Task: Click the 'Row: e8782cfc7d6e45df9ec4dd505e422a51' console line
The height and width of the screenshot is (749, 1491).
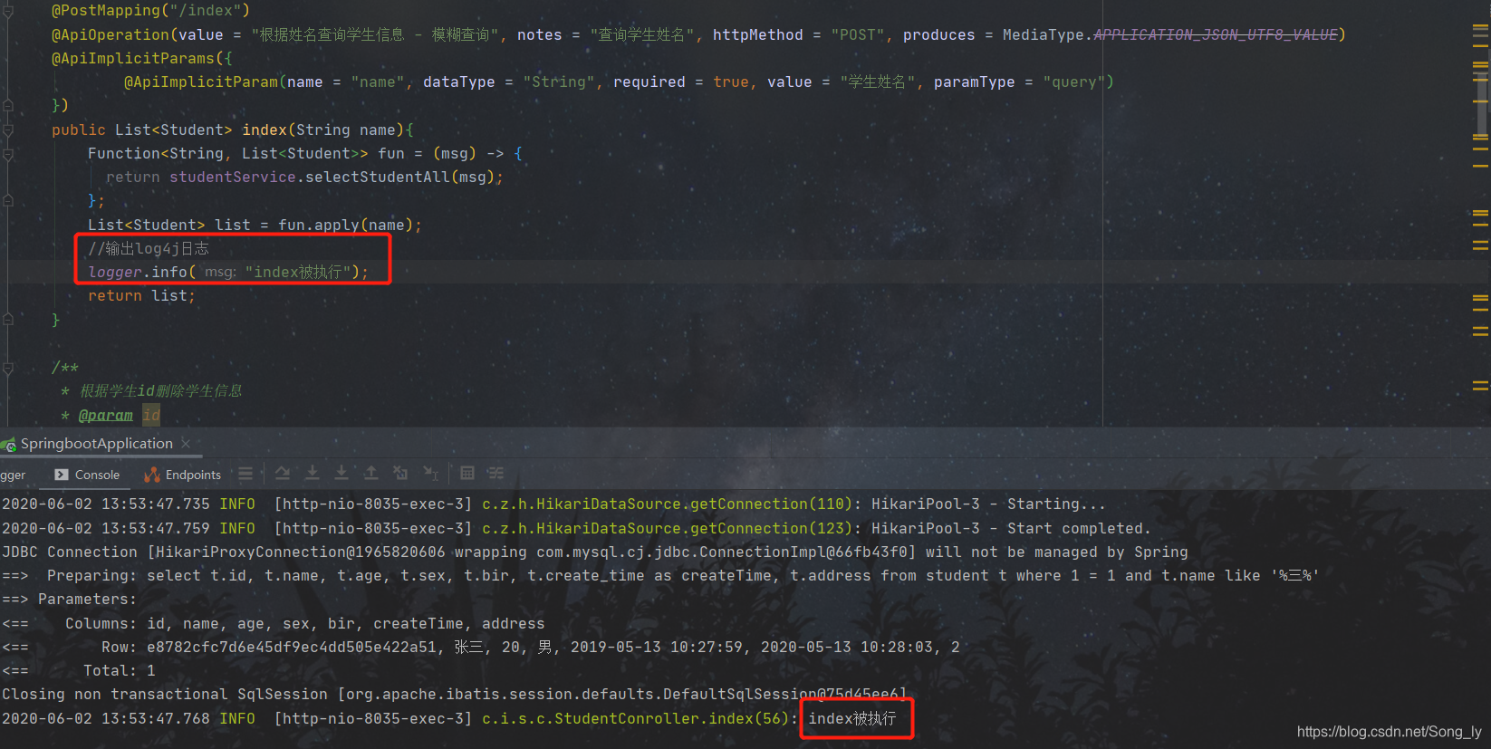Action: pos(481,648)
